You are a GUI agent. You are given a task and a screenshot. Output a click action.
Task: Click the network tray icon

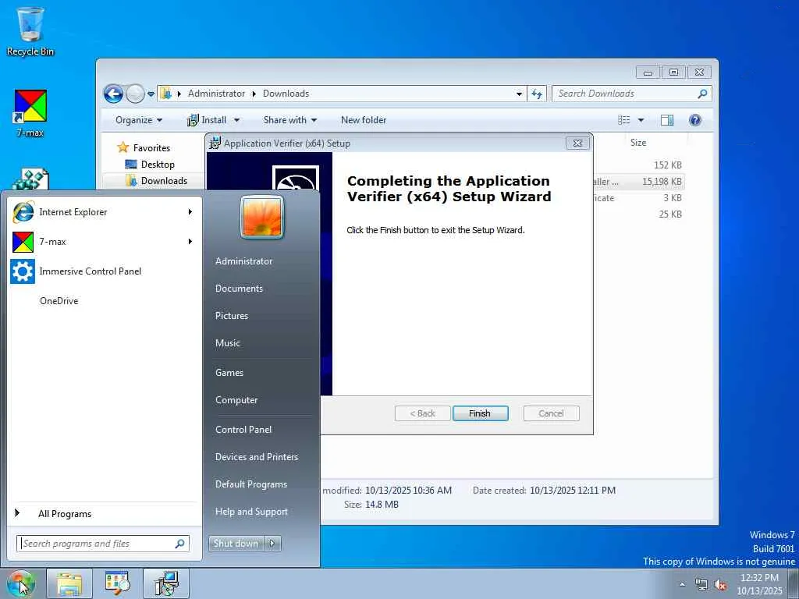[x=701, y=585]
